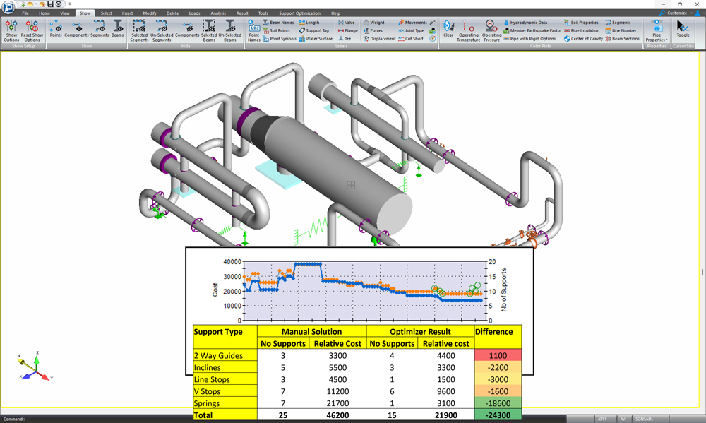Image resolution: width=706 pixels, height=423 pixels.
Task: Show Points in the model
Action: tap(56, 29)
